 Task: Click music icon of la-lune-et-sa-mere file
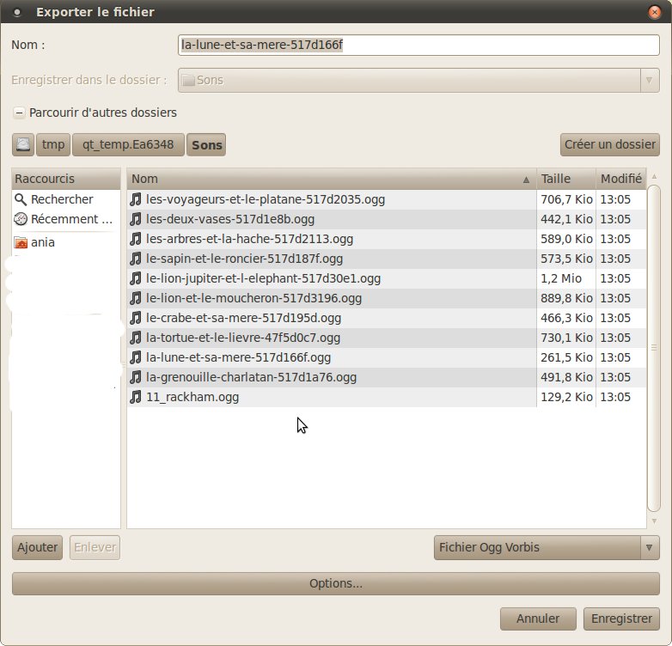click(x=136, y=357)
